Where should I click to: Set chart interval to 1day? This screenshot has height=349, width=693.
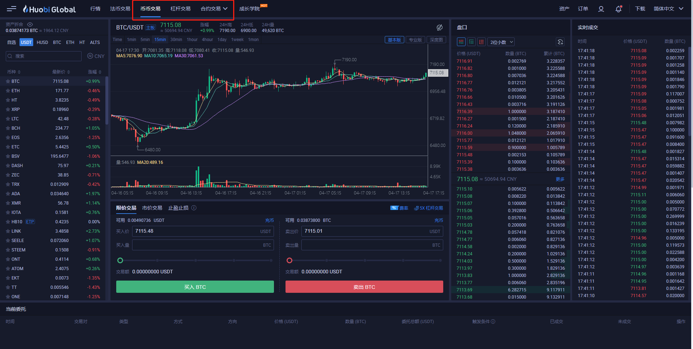pyautogui.click(x=222, y=40)
